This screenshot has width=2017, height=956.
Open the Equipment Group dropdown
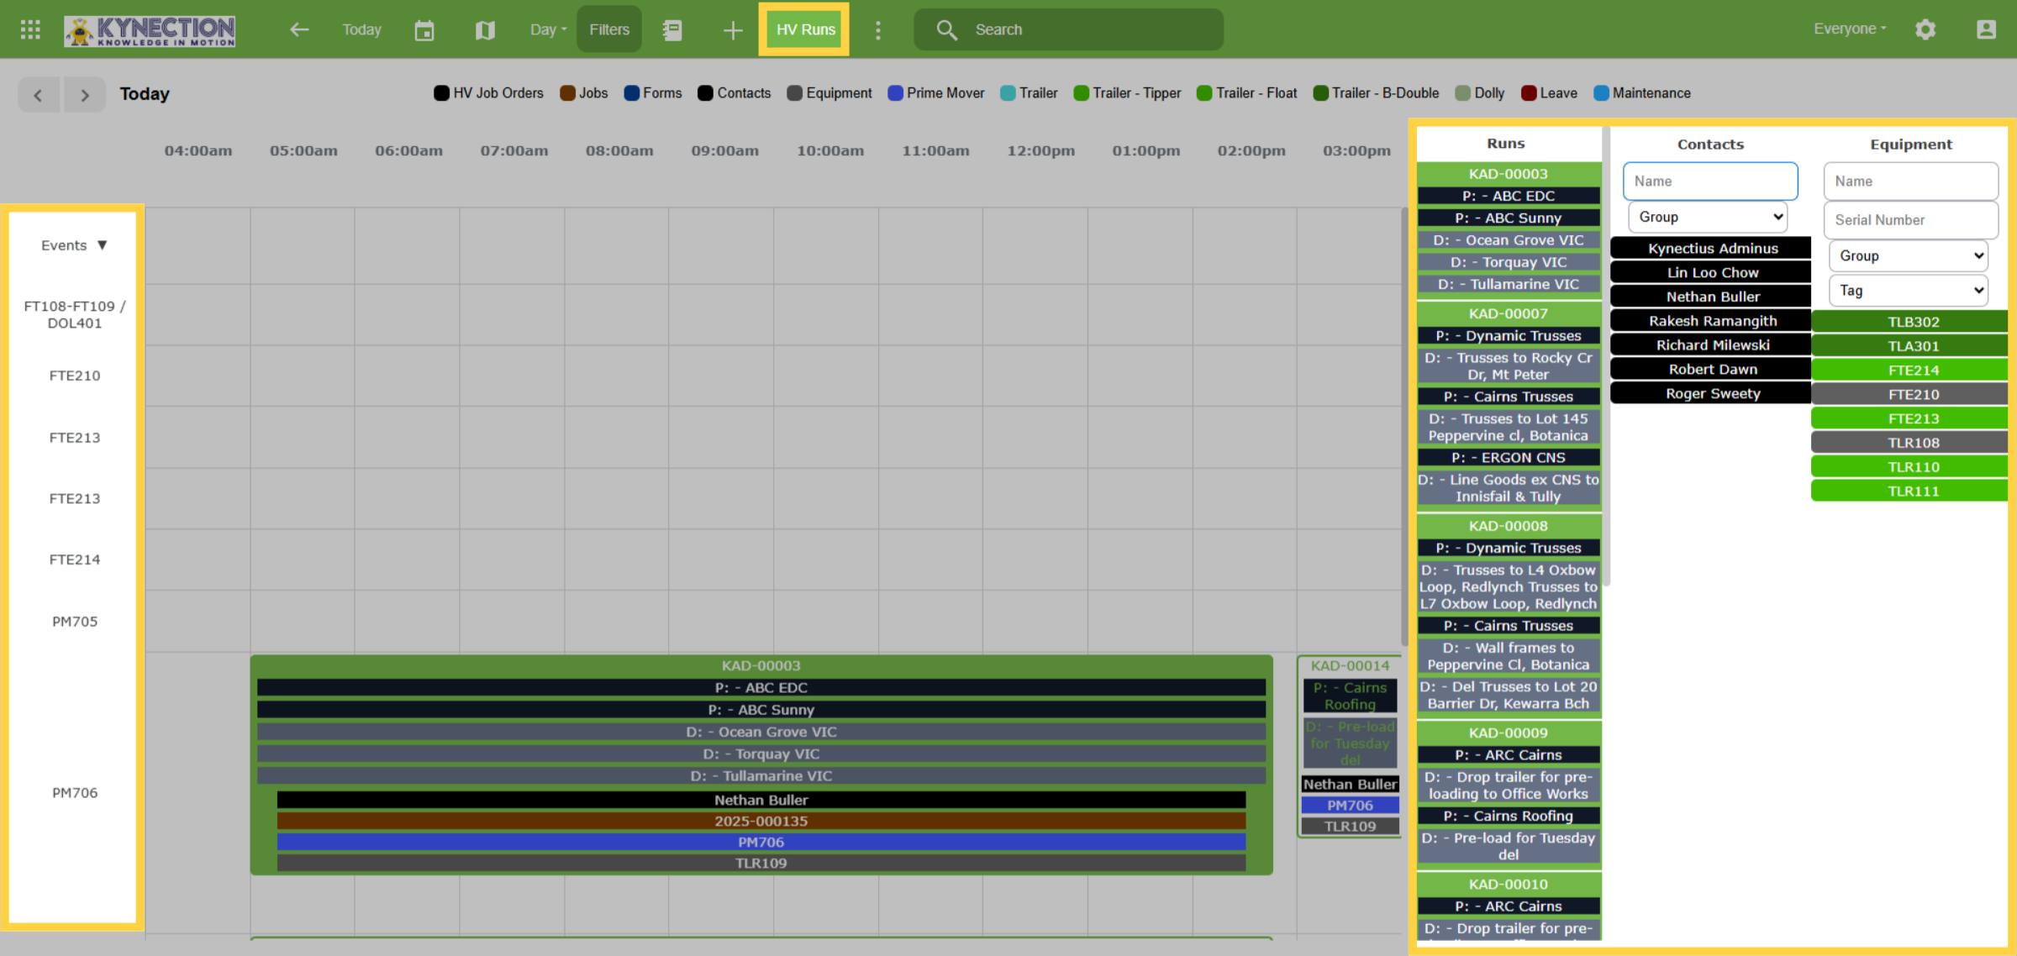pyautogui.click(x=1909, y=255)
